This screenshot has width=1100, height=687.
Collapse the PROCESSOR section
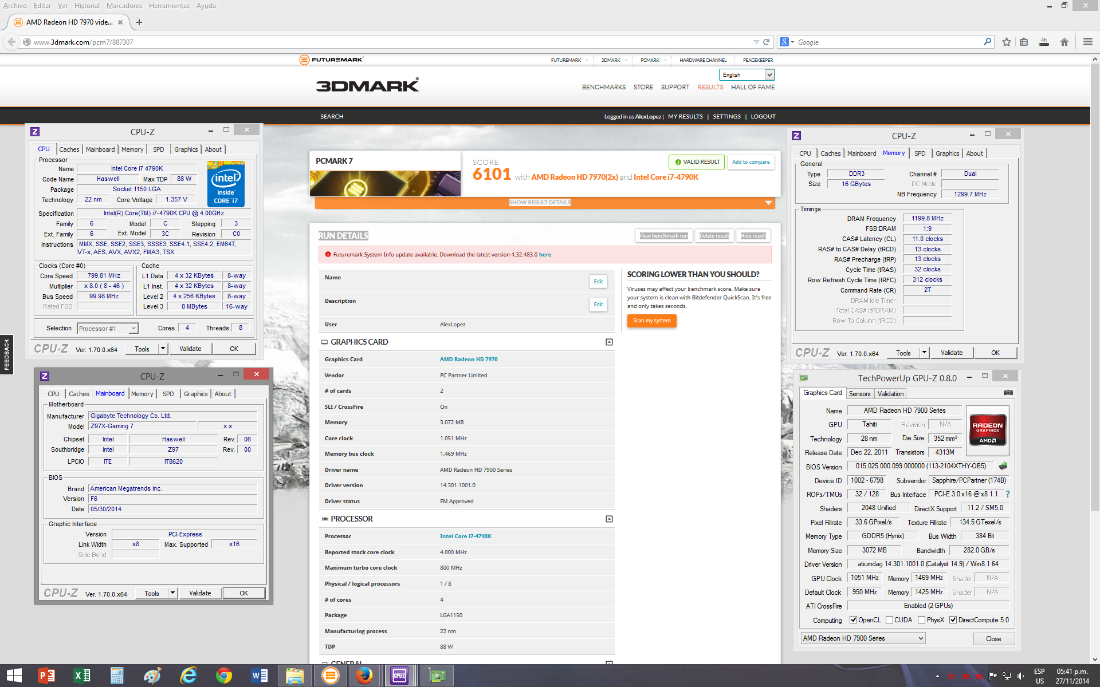click(x=609, y=519)
